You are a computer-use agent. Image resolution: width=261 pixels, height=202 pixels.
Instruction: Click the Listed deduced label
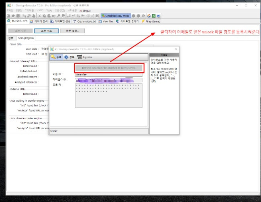coord(29,71)
